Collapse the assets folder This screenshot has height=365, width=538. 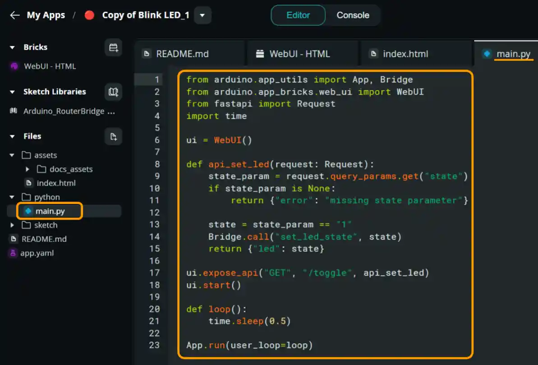(11, 155)
